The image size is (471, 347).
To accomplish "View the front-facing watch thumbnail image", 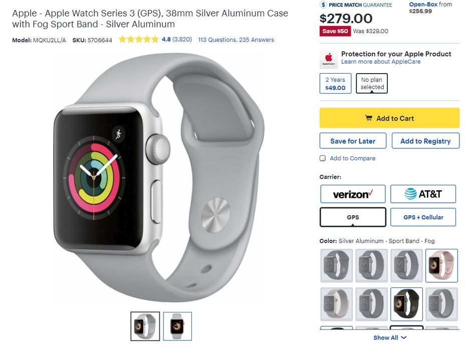I will point(177,326).
